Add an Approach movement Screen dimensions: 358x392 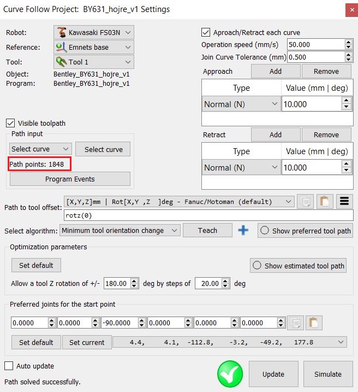tap(276, 71)
